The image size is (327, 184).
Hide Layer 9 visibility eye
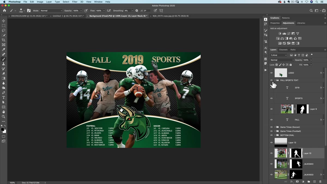[271, 109]
